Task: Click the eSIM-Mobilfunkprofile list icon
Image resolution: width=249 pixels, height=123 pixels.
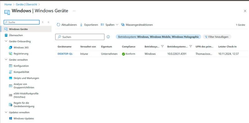Action: point(11,95)
